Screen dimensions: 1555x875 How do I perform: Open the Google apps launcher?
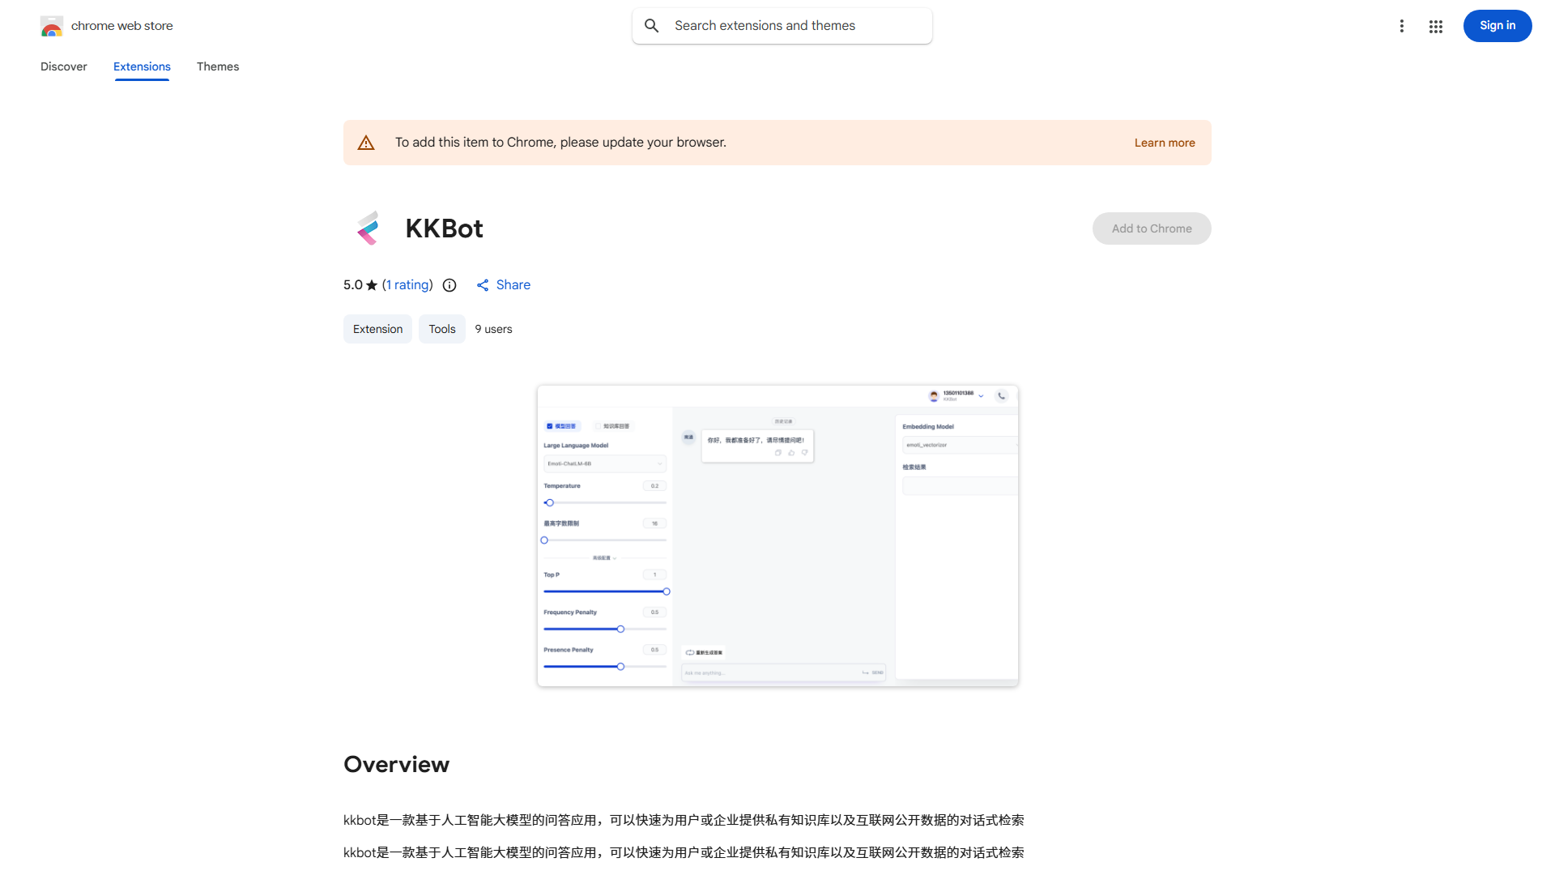coord(1435,26)
